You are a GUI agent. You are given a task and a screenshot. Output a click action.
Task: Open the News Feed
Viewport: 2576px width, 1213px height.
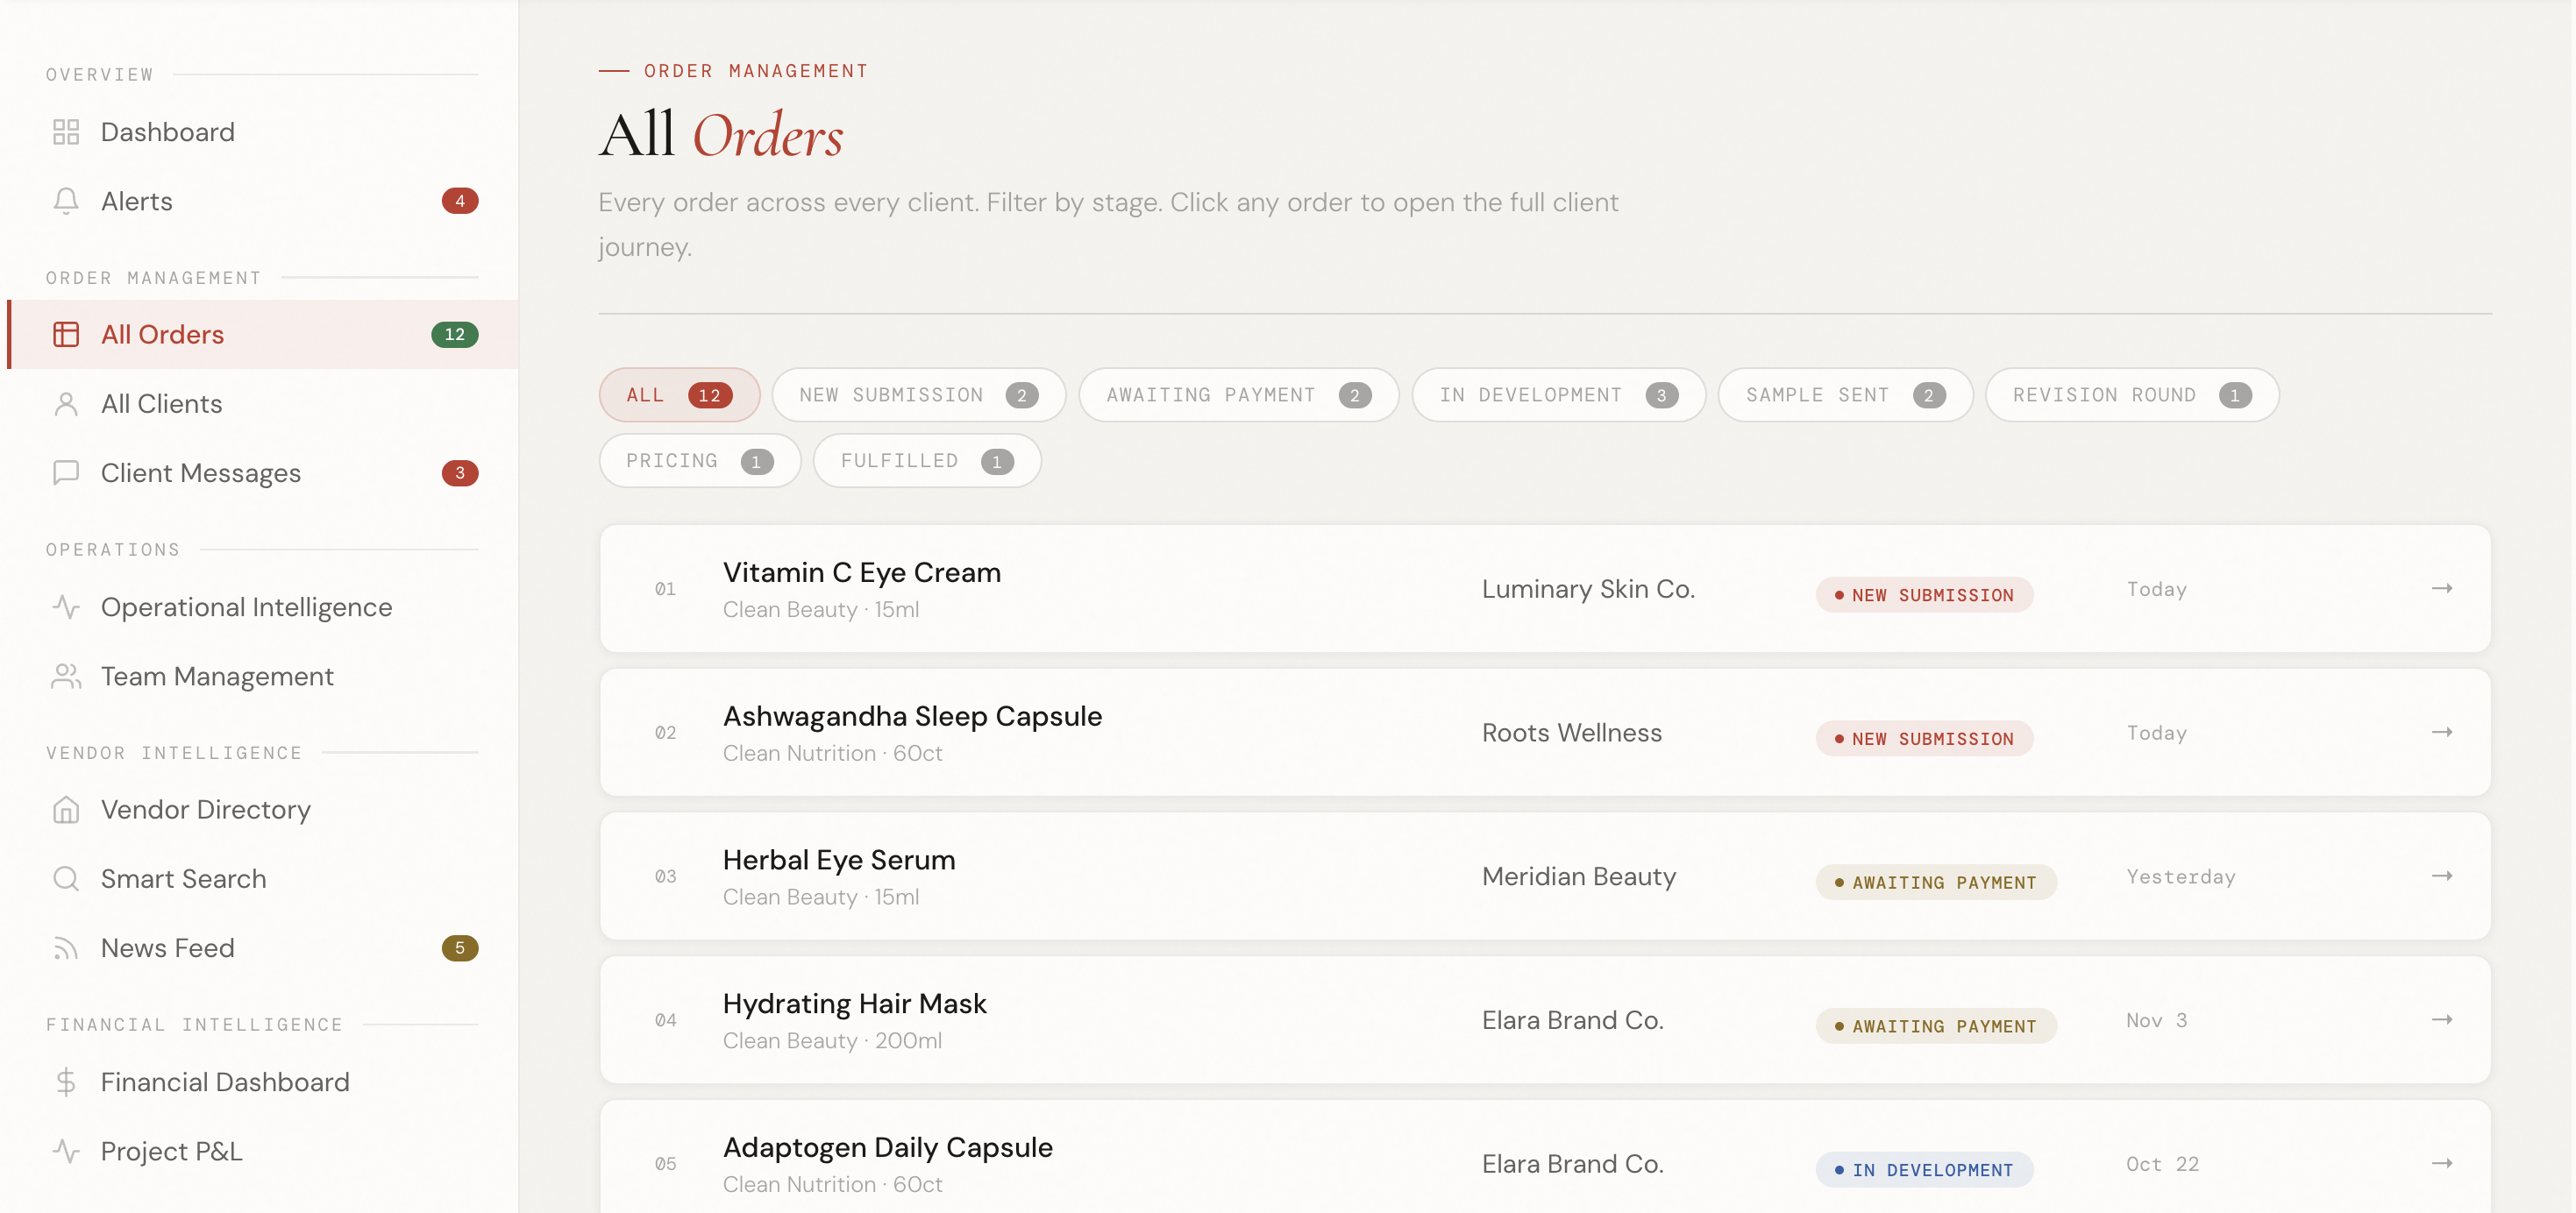click(x=263, y=948)
